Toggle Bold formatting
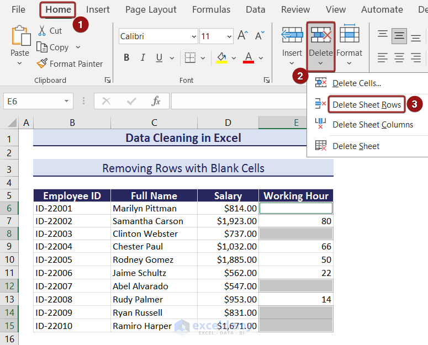Image resolution: width=428 pixels, height=345 pixels. click(x=126, y=58)
